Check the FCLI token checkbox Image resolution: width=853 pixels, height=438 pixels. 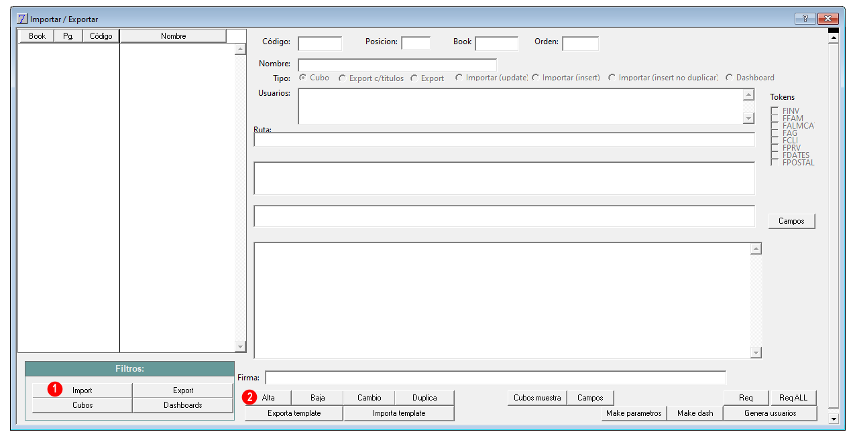point(775,141)
